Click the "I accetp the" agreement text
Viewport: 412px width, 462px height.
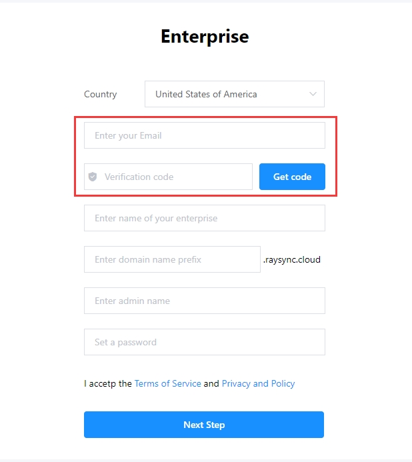(x=108, y=383)
